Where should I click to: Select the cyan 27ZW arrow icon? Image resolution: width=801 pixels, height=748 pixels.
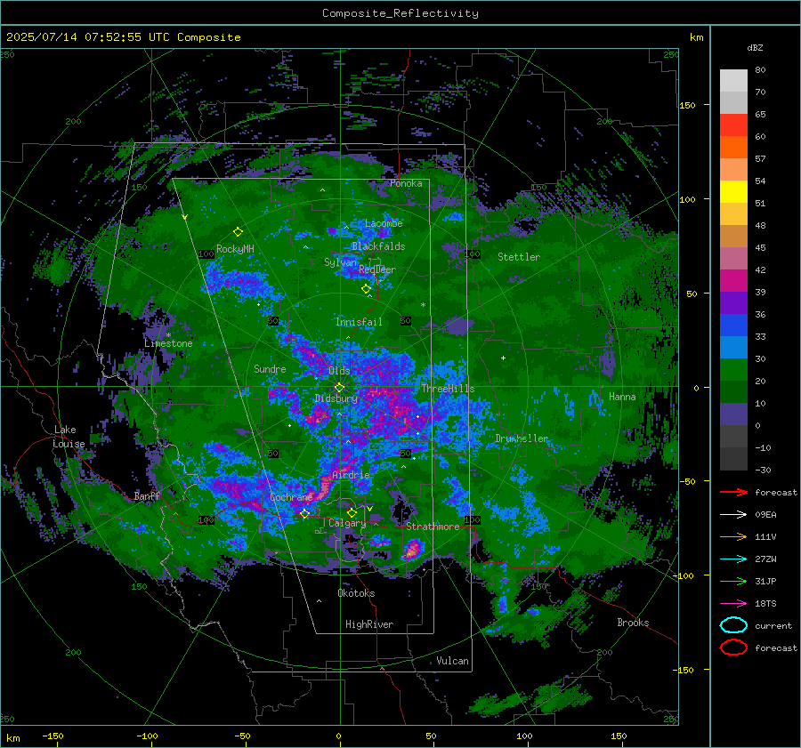tap(733, 559)
